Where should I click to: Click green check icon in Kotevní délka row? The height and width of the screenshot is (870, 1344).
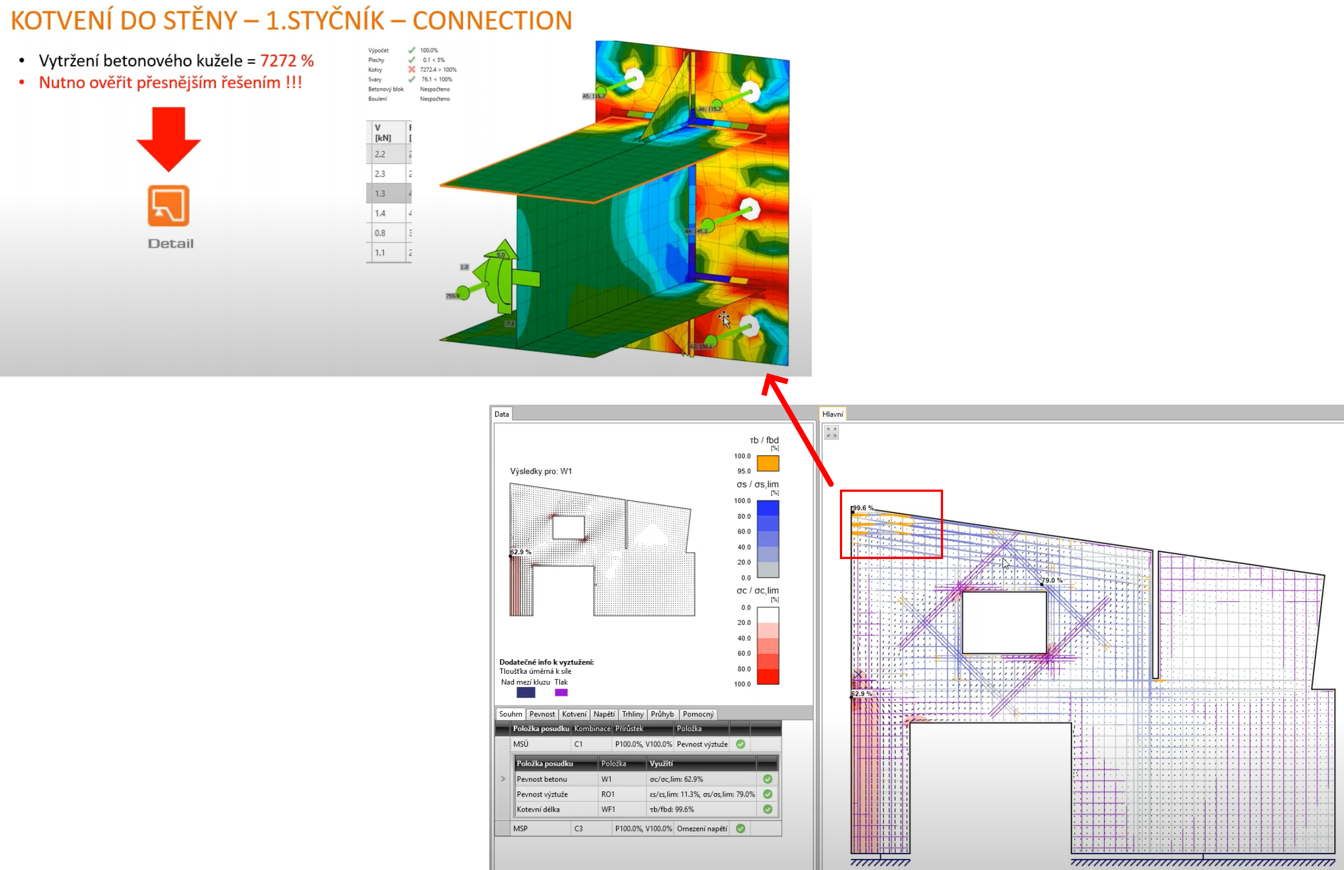coord(768,809)
